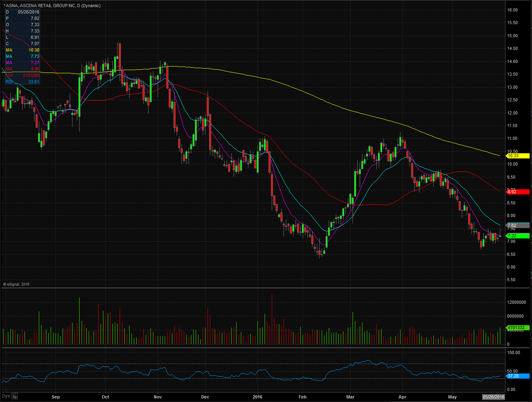The height and width of the screenshot is (402, 532).
Task: Click the 12.00 price scale label
Action: [x=513, y=113]
